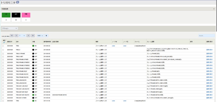Open the rows-per-page 1000 dropdown
Viewport: 217px width, 102px height.
(40, 36)
